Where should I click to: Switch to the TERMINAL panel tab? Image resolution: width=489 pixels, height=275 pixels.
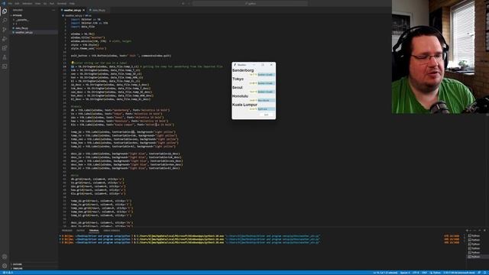(x=94, y=231)
